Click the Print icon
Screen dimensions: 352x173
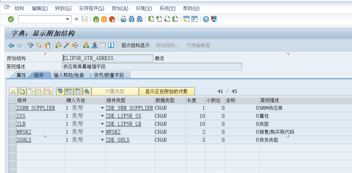[x=124, y=19]
